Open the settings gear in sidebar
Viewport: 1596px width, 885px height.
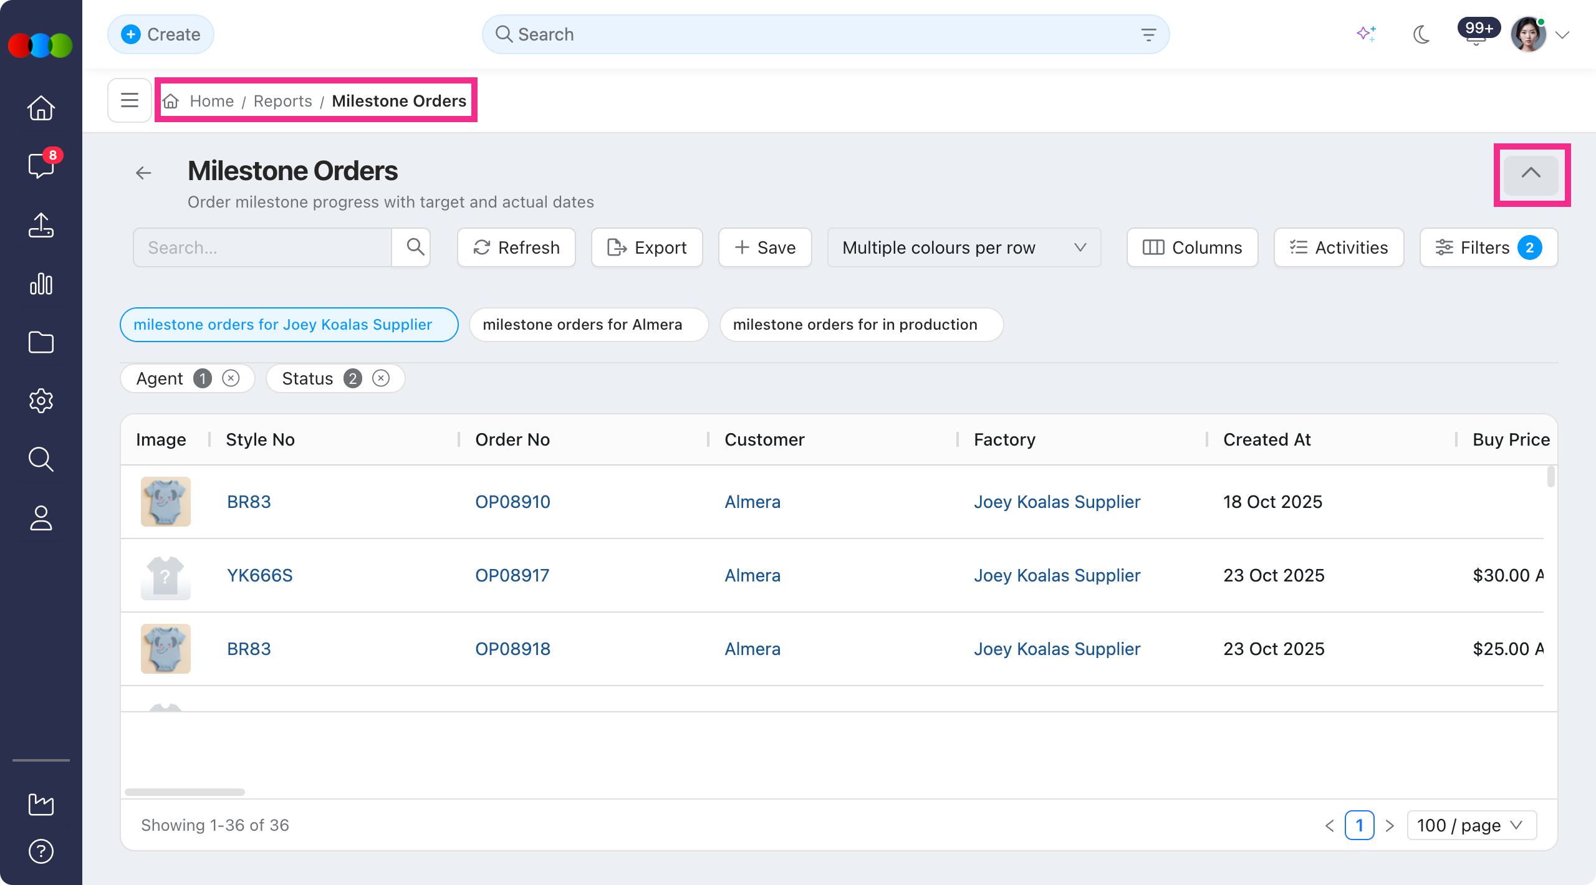click(x=41, y=401)
